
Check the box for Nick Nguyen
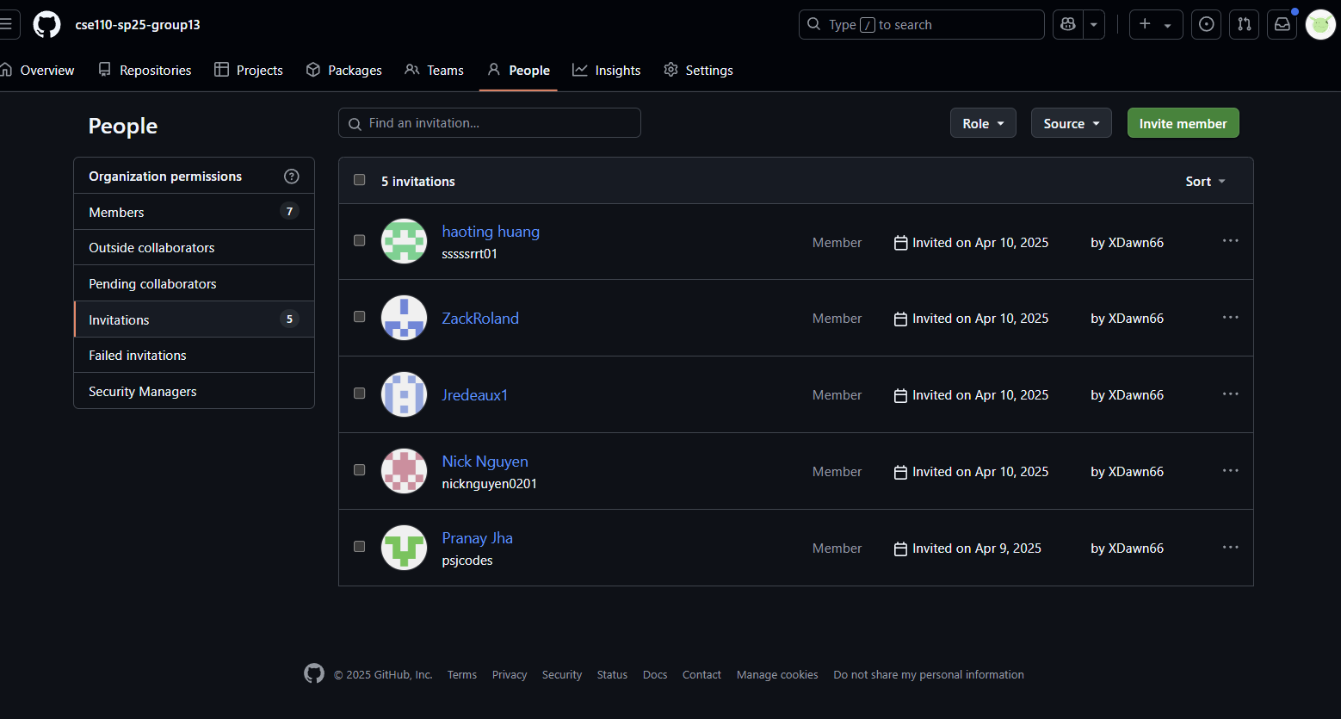(360, 470)
